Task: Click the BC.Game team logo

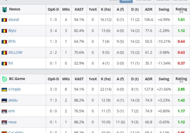Action: (4, 79)
